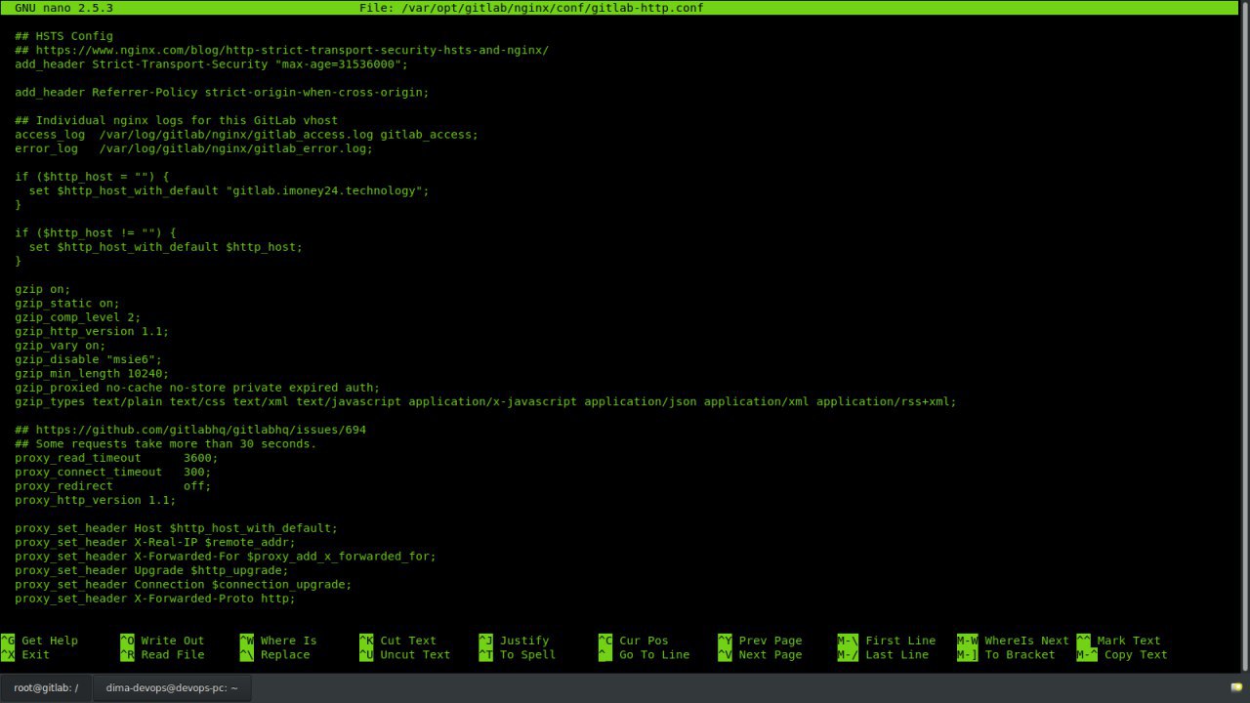Click the github.com gitlabhq issues/694 line

tap(190, 430)
